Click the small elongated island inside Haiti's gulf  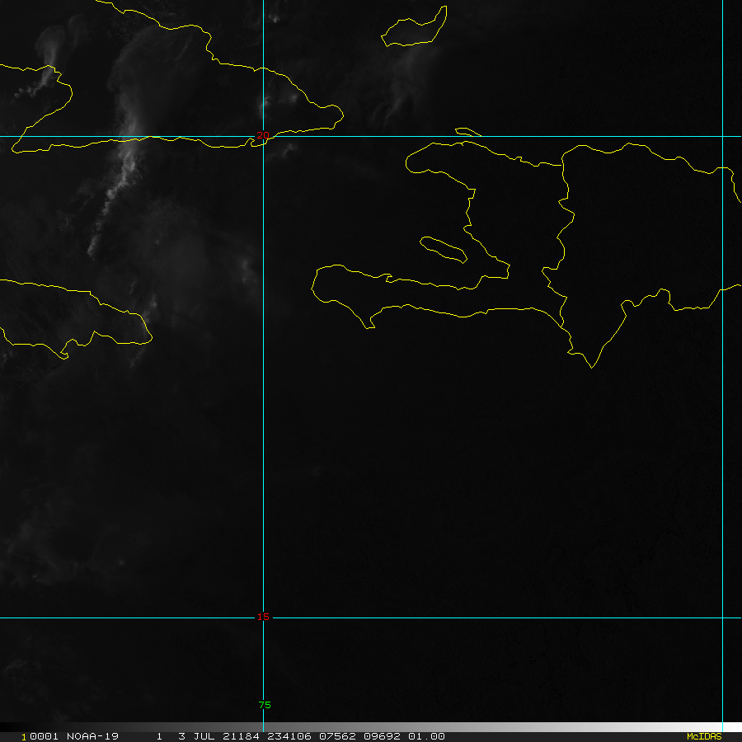[x=444, y=250]
